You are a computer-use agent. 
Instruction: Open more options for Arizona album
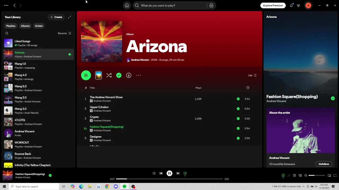point(139,75)
